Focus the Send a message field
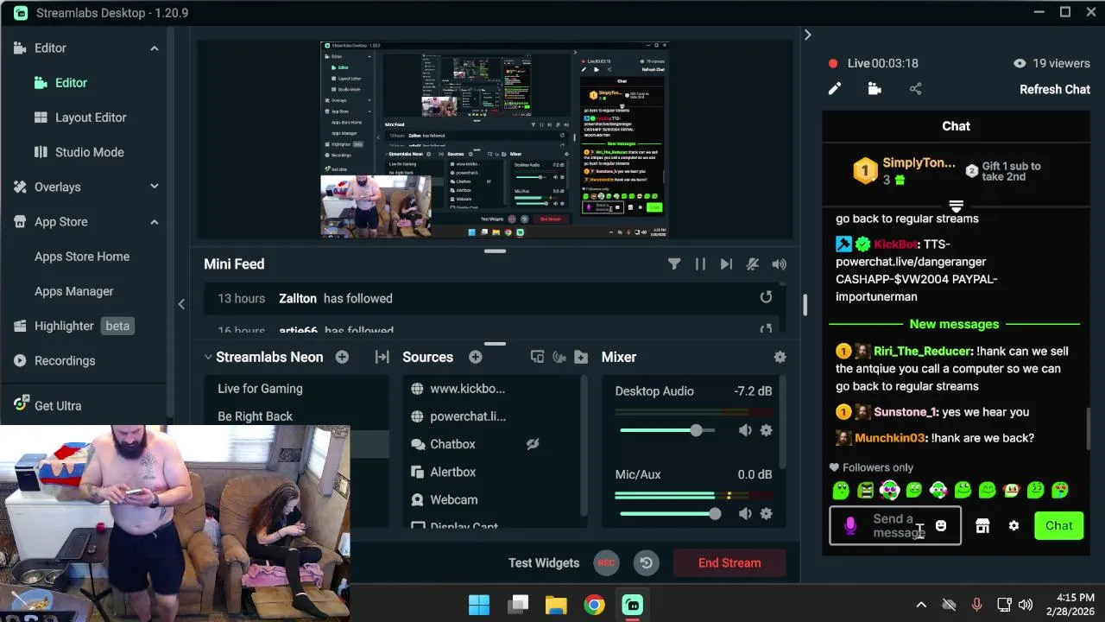Viewport: 1105px width, 622px height. click(x=895, y=525)
